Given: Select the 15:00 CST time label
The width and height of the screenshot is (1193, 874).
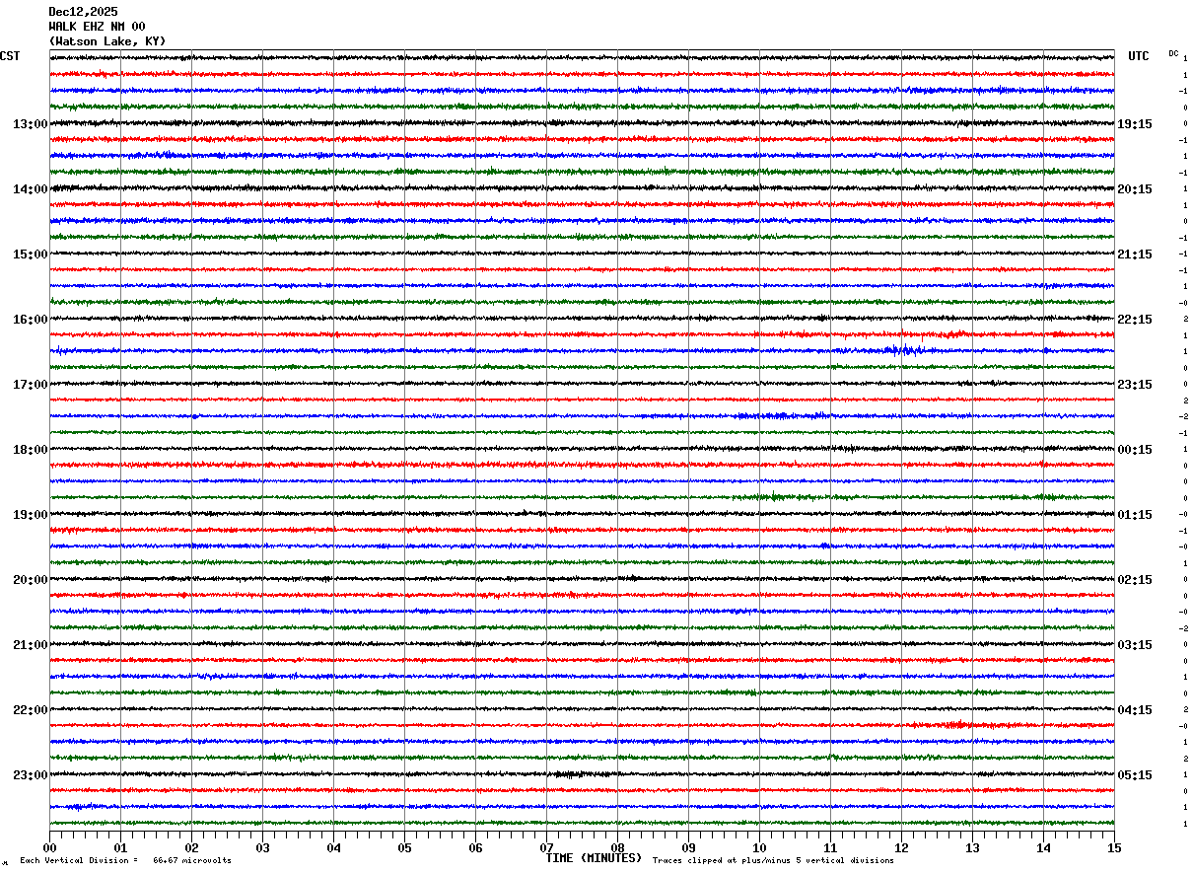Looking at the screenshot, I should pyautogui.click(x=30, y=255).
